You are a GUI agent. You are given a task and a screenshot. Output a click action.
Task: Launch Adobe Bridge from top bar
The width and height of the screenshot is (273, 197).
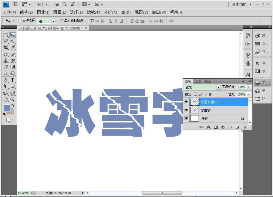pos(15,5)
